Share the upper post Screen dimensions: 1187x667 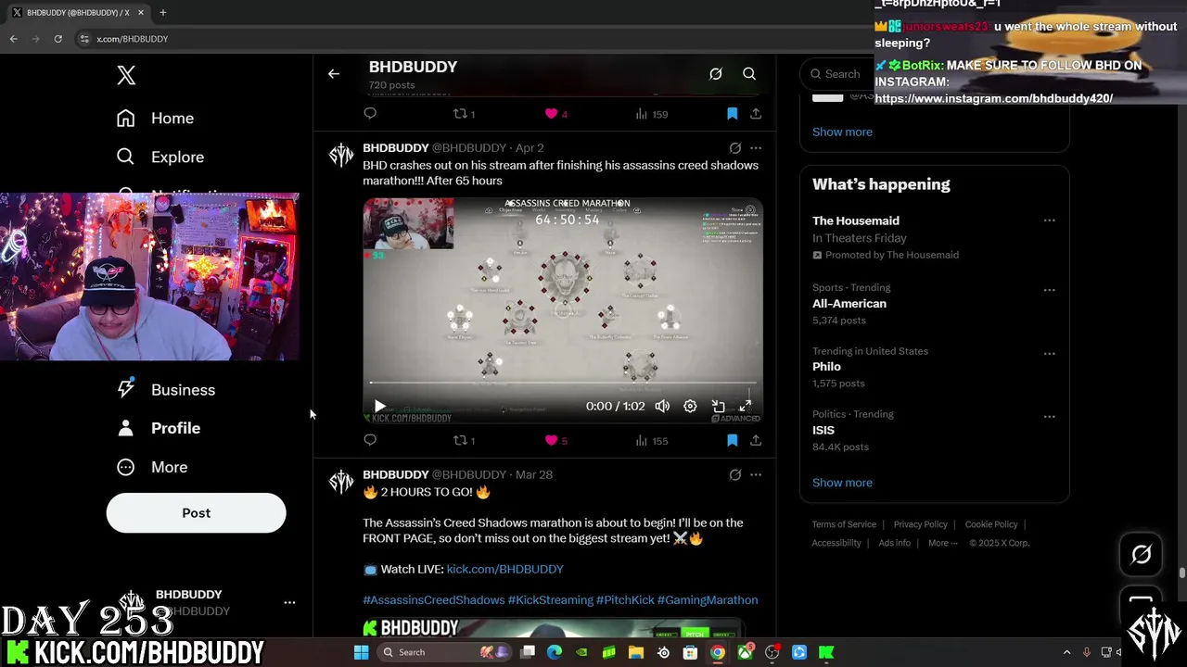tap(756, 113)
